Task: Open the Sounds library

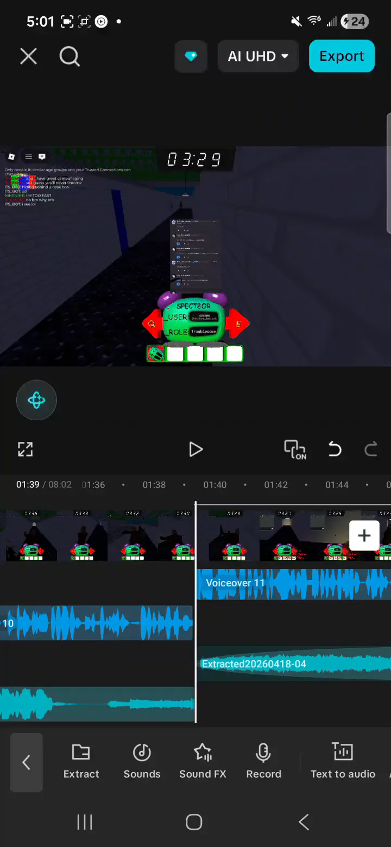Action: click(x=142, y=761)
